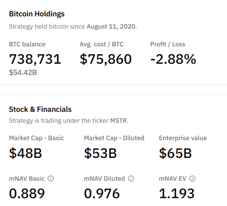The height and width of the screenshot is (206, 227).
Task: Click the $53B Market Cap Diluted value
Action: tap(100, 153)
